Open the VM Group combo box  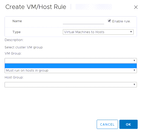pos(71,61)
